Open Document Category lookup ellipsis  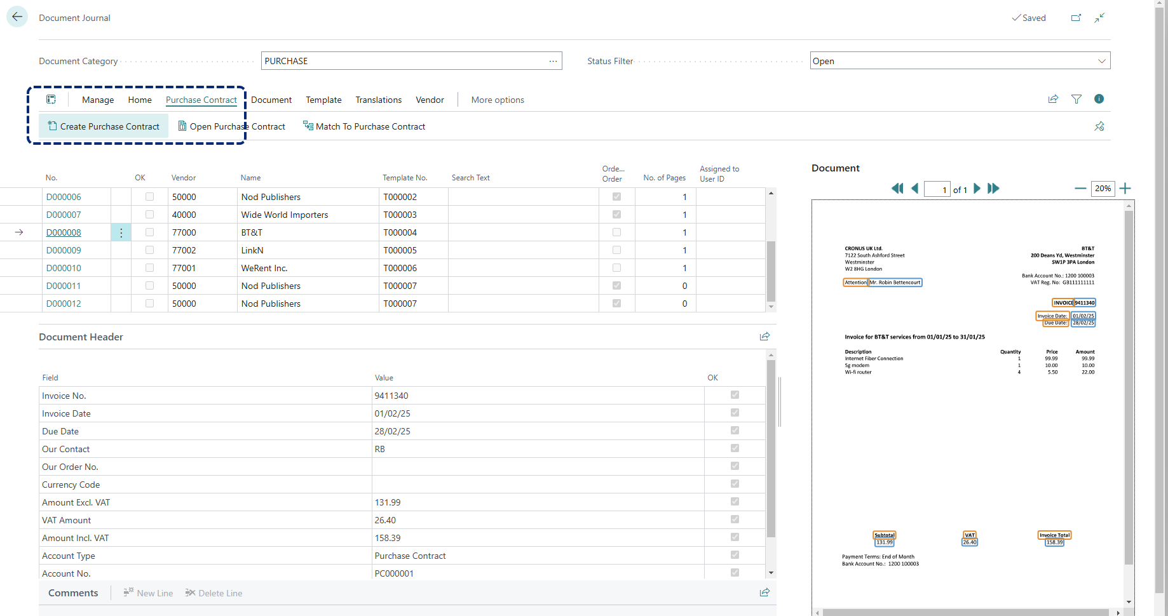click(x=553, y=61)
